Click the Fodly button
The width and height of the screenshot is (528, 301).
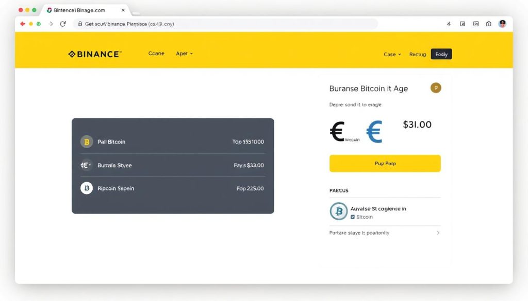click(x=441, y=54)
